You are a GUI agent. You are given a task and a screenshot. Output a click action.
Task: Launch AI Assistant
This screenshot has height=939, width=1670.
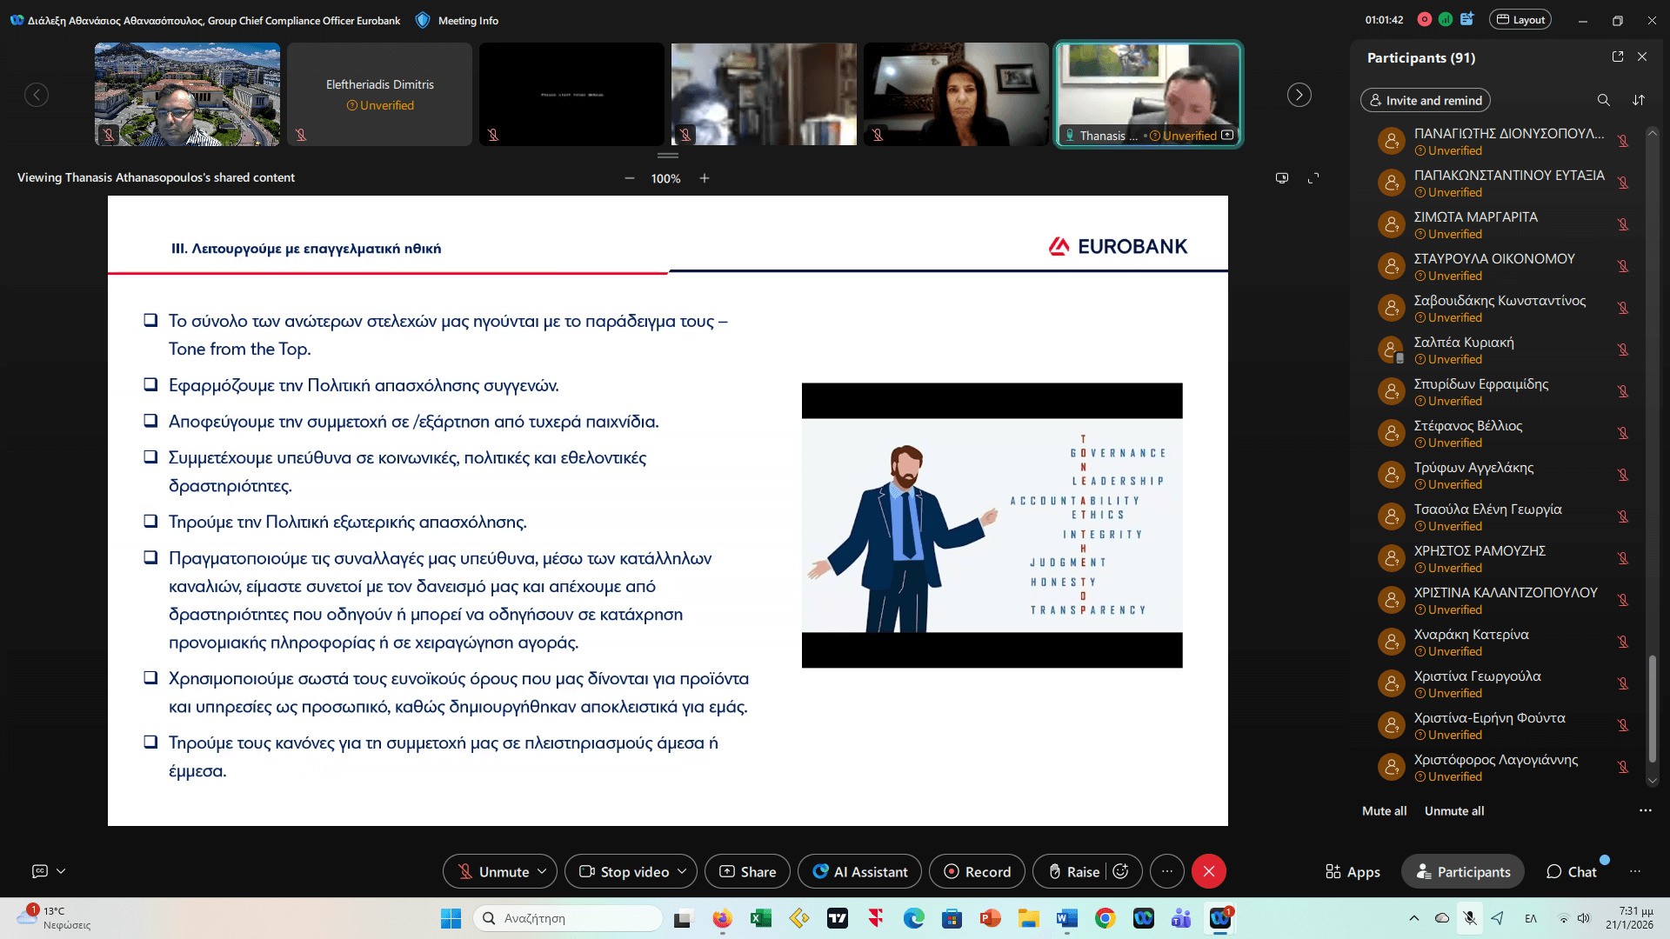coord(859,871)
